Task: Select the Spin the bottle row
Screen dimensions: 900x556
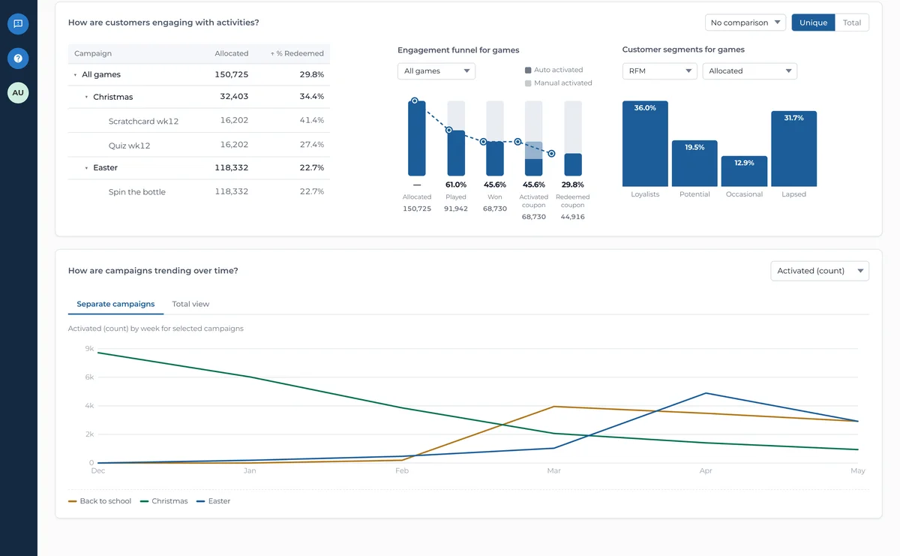Action: pyautogui.click(x=199, y=191)
